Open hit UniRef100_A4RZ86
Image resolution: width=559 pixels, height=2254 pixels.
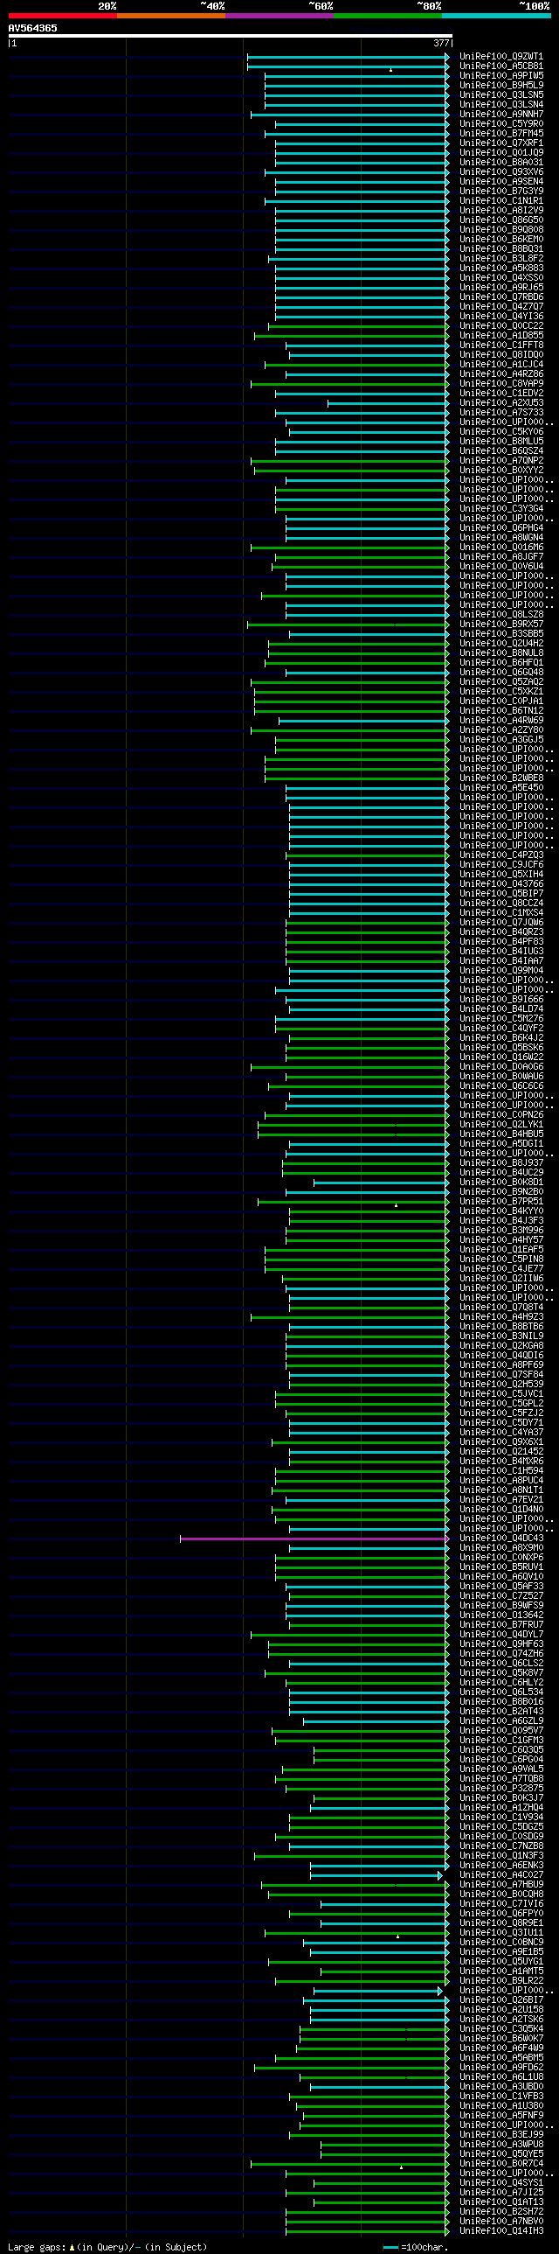point(501,374)
